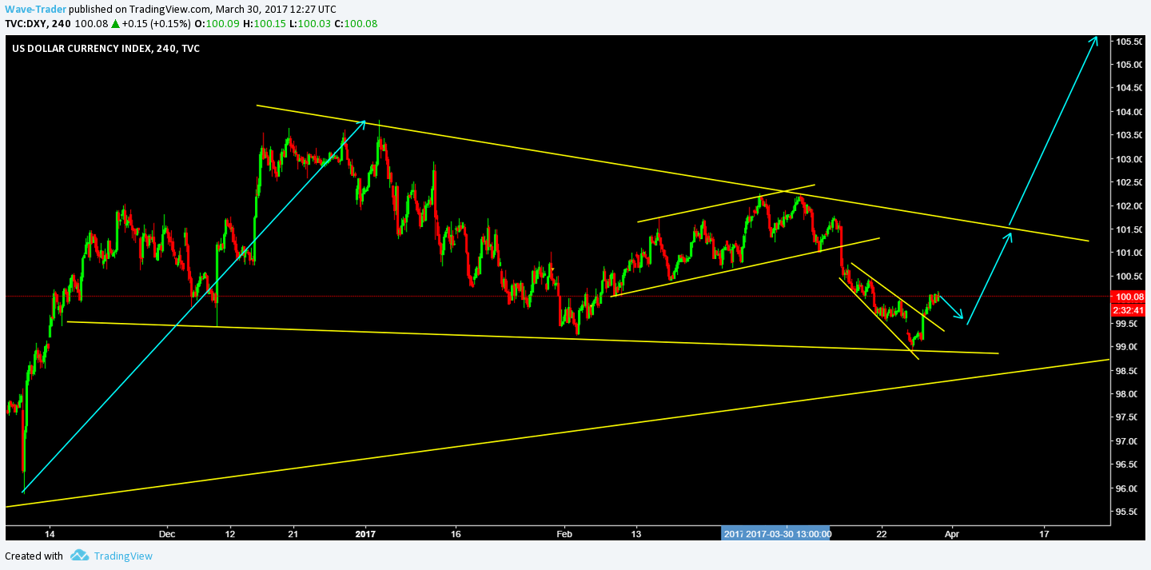Click the 16 date label on time axis
The image size is (1151, 570).
[455, 534]
